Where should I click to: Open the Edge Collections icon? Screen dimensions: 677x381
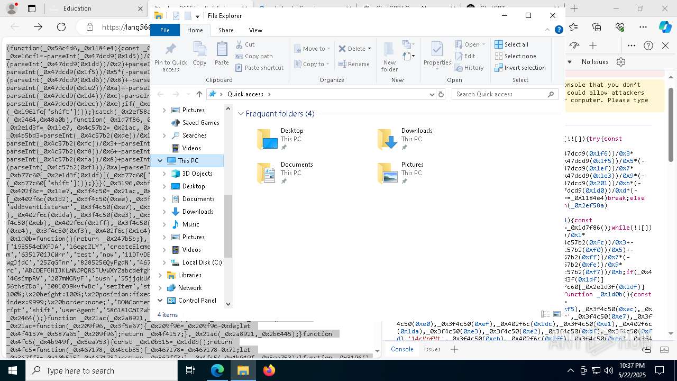coord(597,27)
